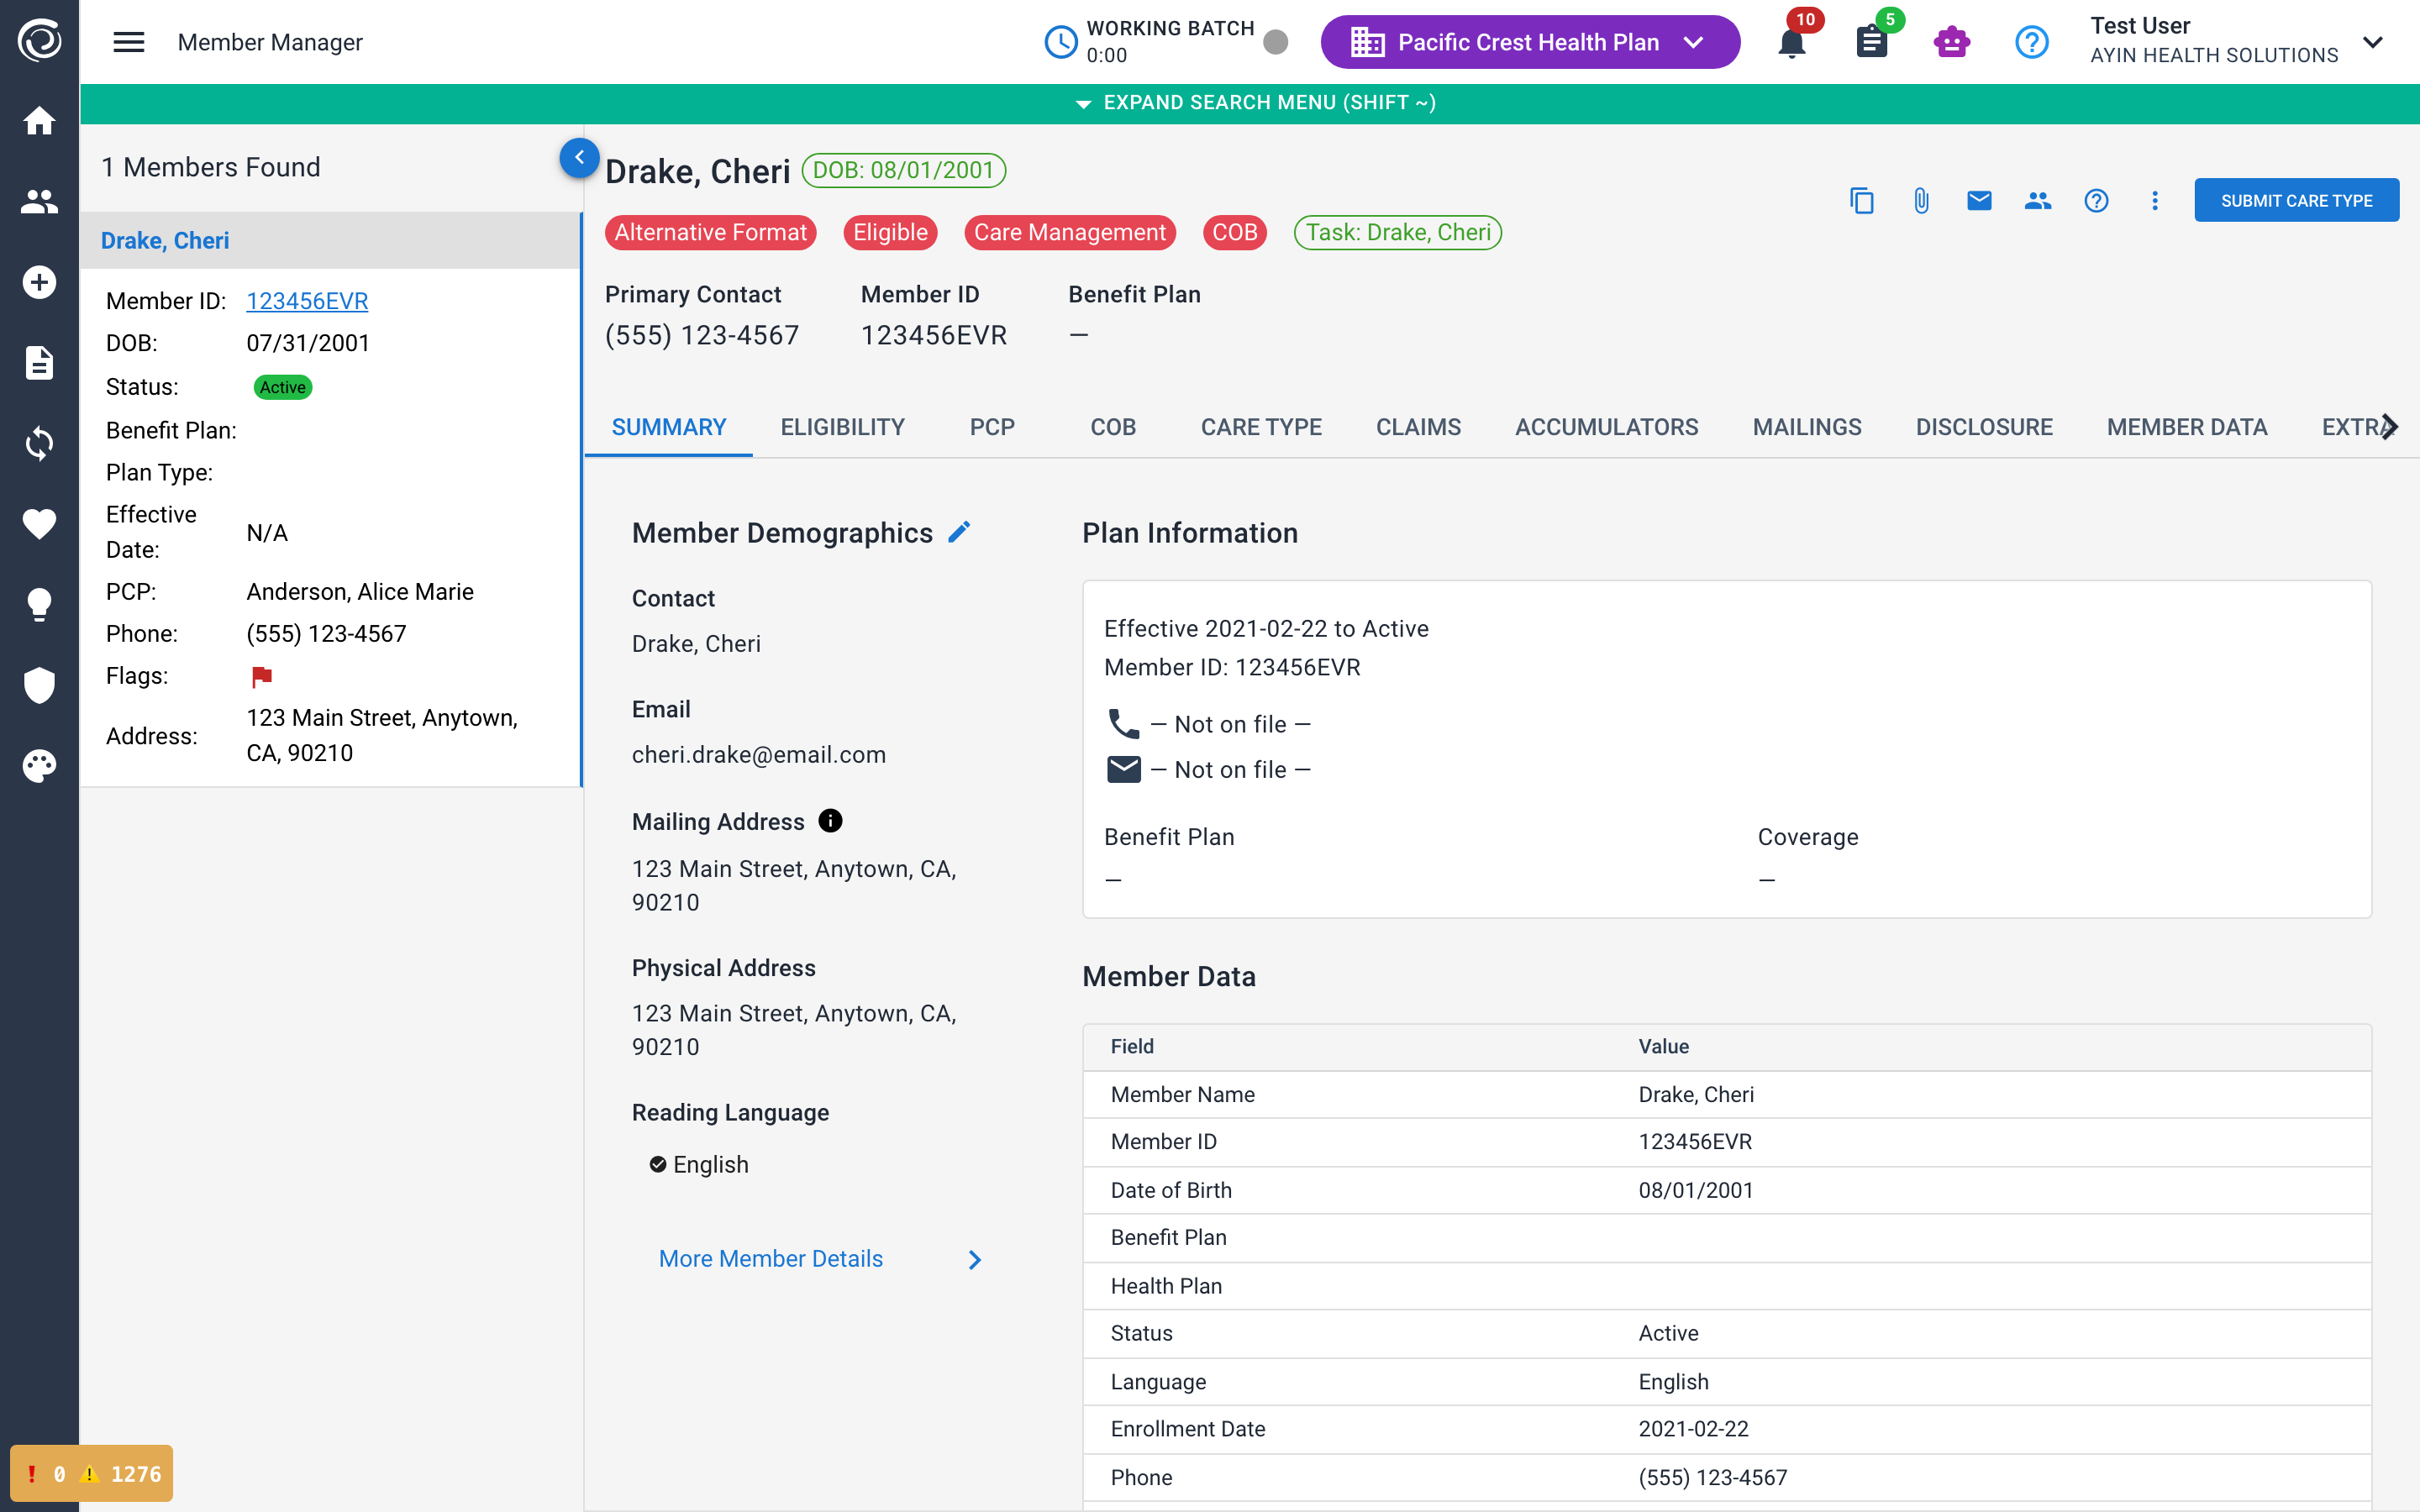Click the red COB tag
This screenshot has height=1512, width=2420.
[x=1235, y=232]
